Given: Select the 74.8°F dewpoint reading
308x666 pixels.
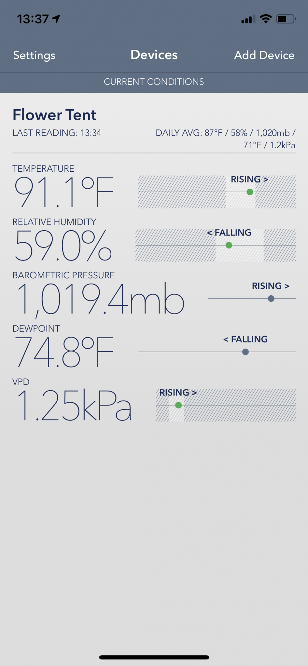Looking at the screenshot, I should tap(64, 352).
